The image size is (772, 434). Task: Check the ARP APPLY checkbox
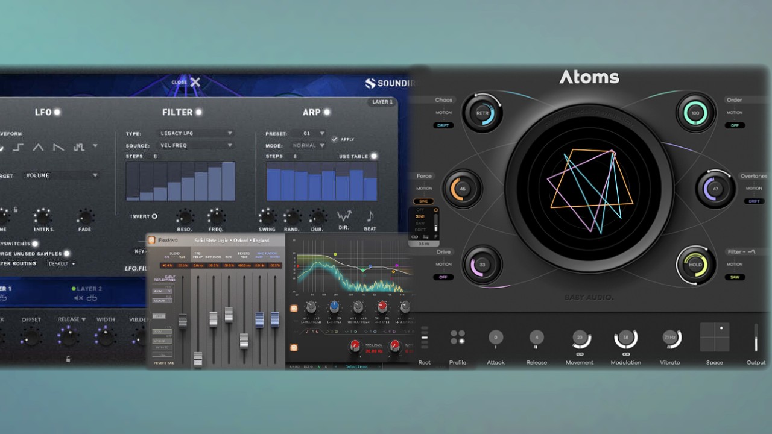pos(335,139)
